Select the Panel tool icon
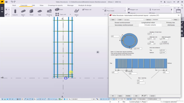This screenshot has width=184, height=103. 31,11
